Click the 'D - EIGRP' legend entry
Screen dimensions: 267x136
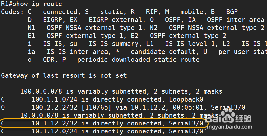click(45, 20)
